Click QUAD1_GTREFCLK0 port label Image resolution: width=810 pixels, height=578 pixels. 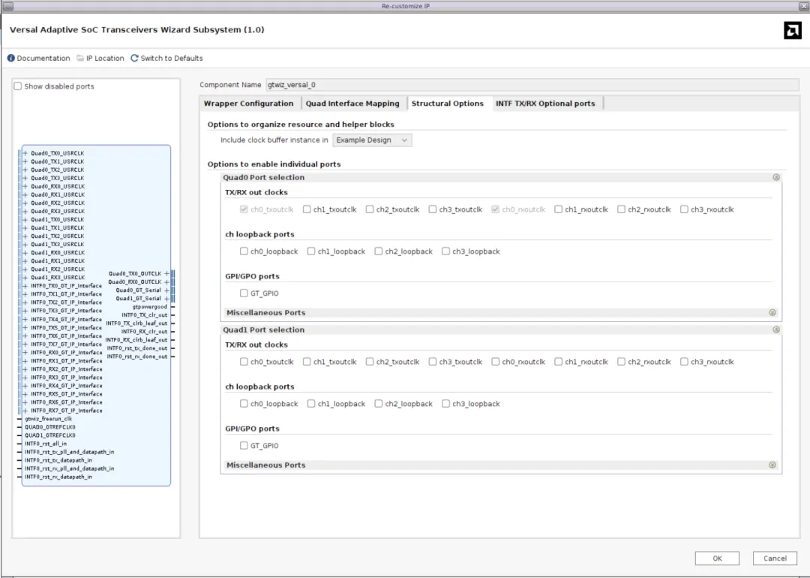coord(50,435)
